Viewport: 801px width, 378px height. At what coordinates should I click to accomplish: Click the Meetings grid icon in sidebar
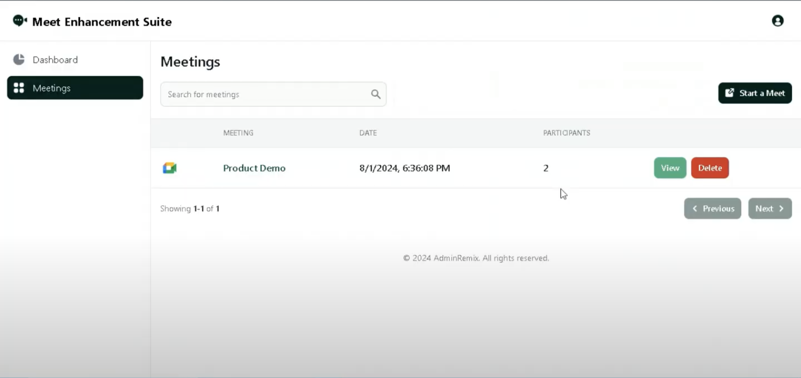(x=19, y=88)
